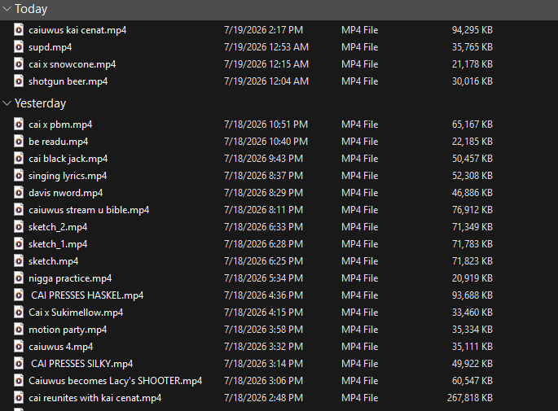Select the file name sketch_1.mp4

click(58, 244)
